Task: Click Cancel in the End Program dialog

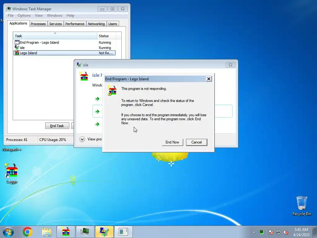Action: pos(197,142)
